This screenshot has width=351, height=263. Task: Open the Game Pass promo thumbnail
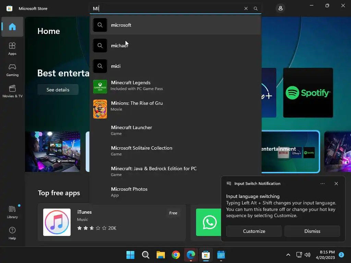53,152
